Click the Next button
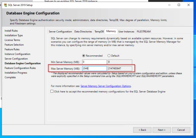Image resolution: width=196 pixels, height=138 pixels. coord(162,130)
